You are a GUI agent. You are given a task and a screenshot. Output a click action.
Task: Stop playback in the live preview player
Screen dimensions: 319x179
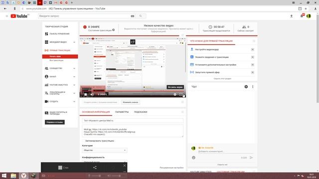pos(85,94)
